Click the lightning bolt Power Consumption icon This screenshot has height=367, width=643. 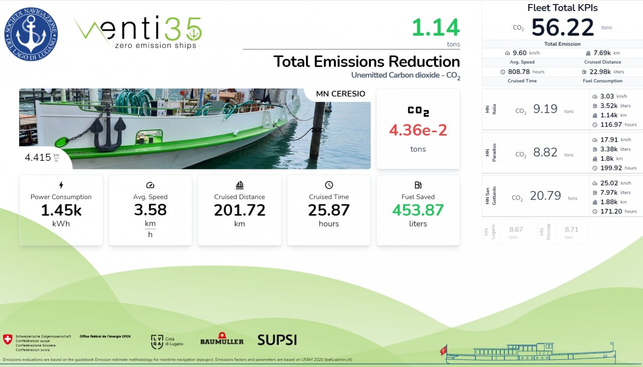click(x=61, y=185)
